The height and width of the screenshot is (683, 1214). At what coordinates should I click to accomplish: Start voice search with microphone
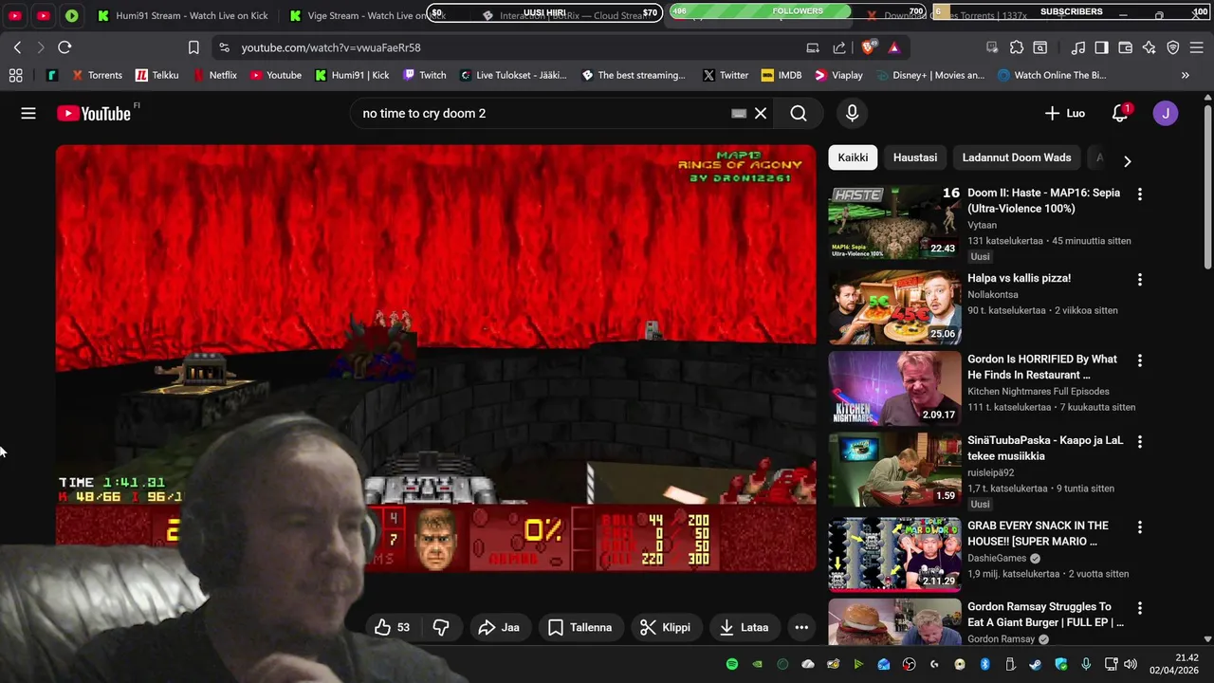click(852, 113)
